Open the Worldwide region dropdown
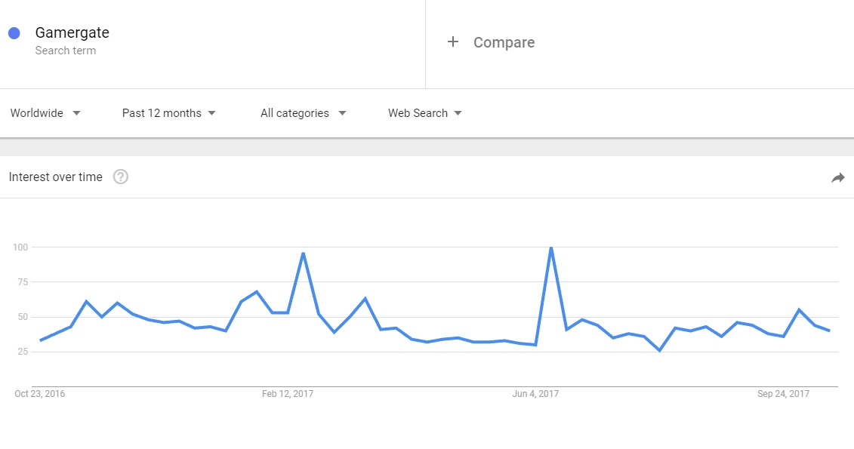The height and width of the screenshot is (449, 854). click(46, 113)
